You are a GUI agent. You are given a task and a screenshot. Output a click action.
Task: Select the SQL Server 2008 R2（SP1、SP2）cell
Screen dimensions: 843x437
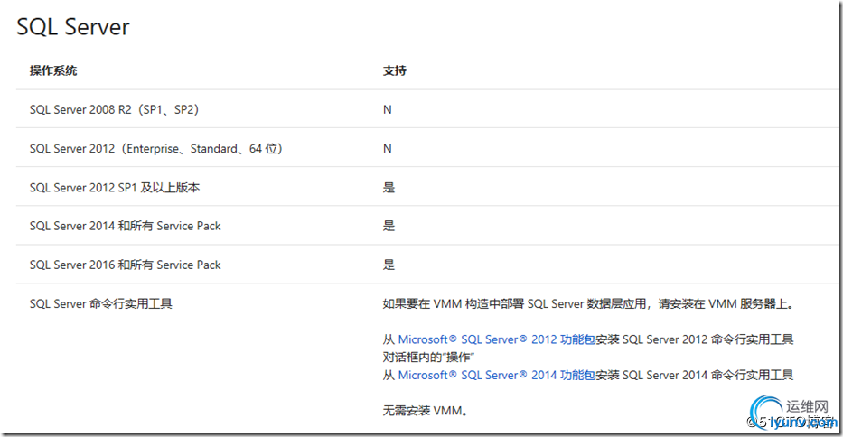(x=115, y=109)
